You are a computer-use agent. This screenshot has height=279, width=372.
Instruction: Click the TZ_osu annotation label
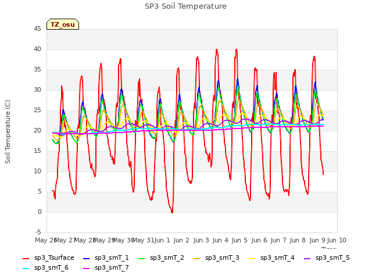[x=63, y=24]
